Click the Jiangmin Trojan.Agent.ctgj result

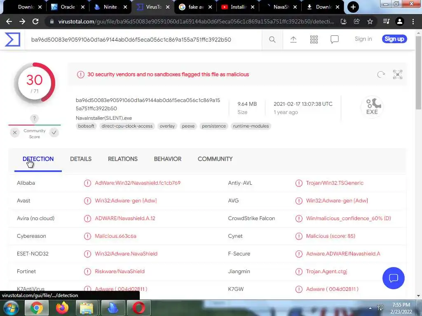coord(326,272)
